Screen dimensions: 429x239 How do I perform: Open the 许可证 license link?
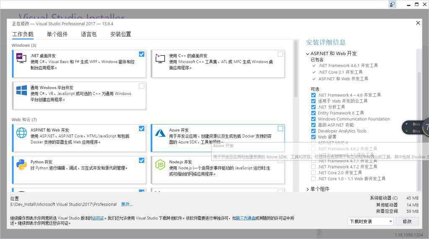point(98,218)
